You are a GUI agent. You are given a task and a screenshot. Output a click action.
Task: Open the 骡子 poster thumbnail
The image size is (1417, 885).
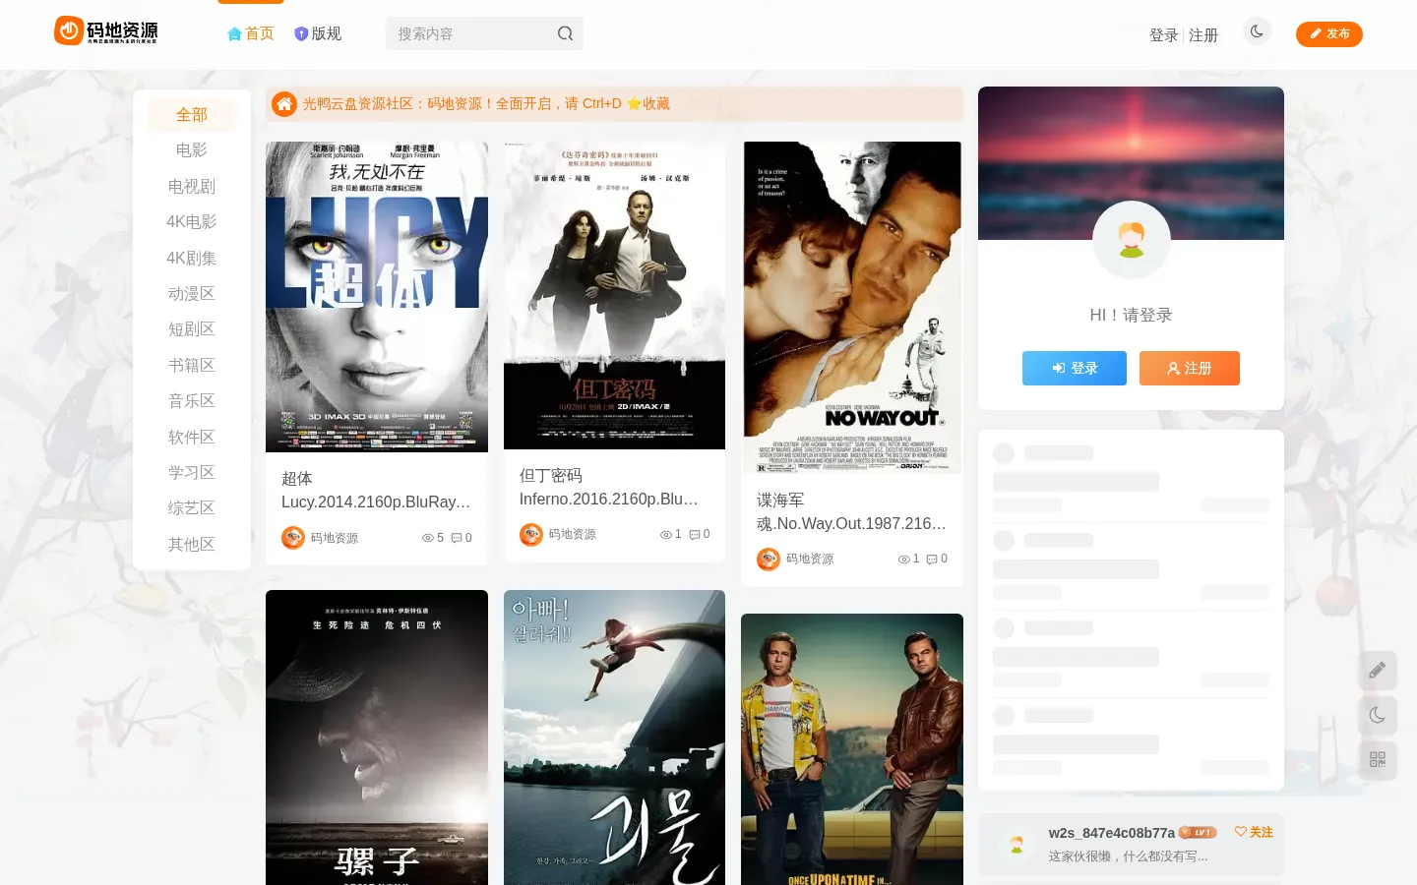pos(377,737)
